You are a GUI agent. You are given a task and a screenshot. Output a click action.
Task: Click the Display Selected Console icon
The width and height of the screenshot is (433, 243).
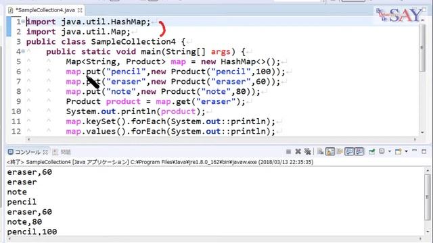tap(382, 151)
